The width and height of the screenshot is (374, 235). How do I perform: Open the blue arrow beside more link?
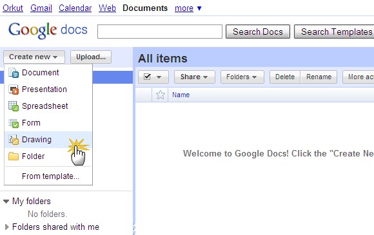[199, 8]
